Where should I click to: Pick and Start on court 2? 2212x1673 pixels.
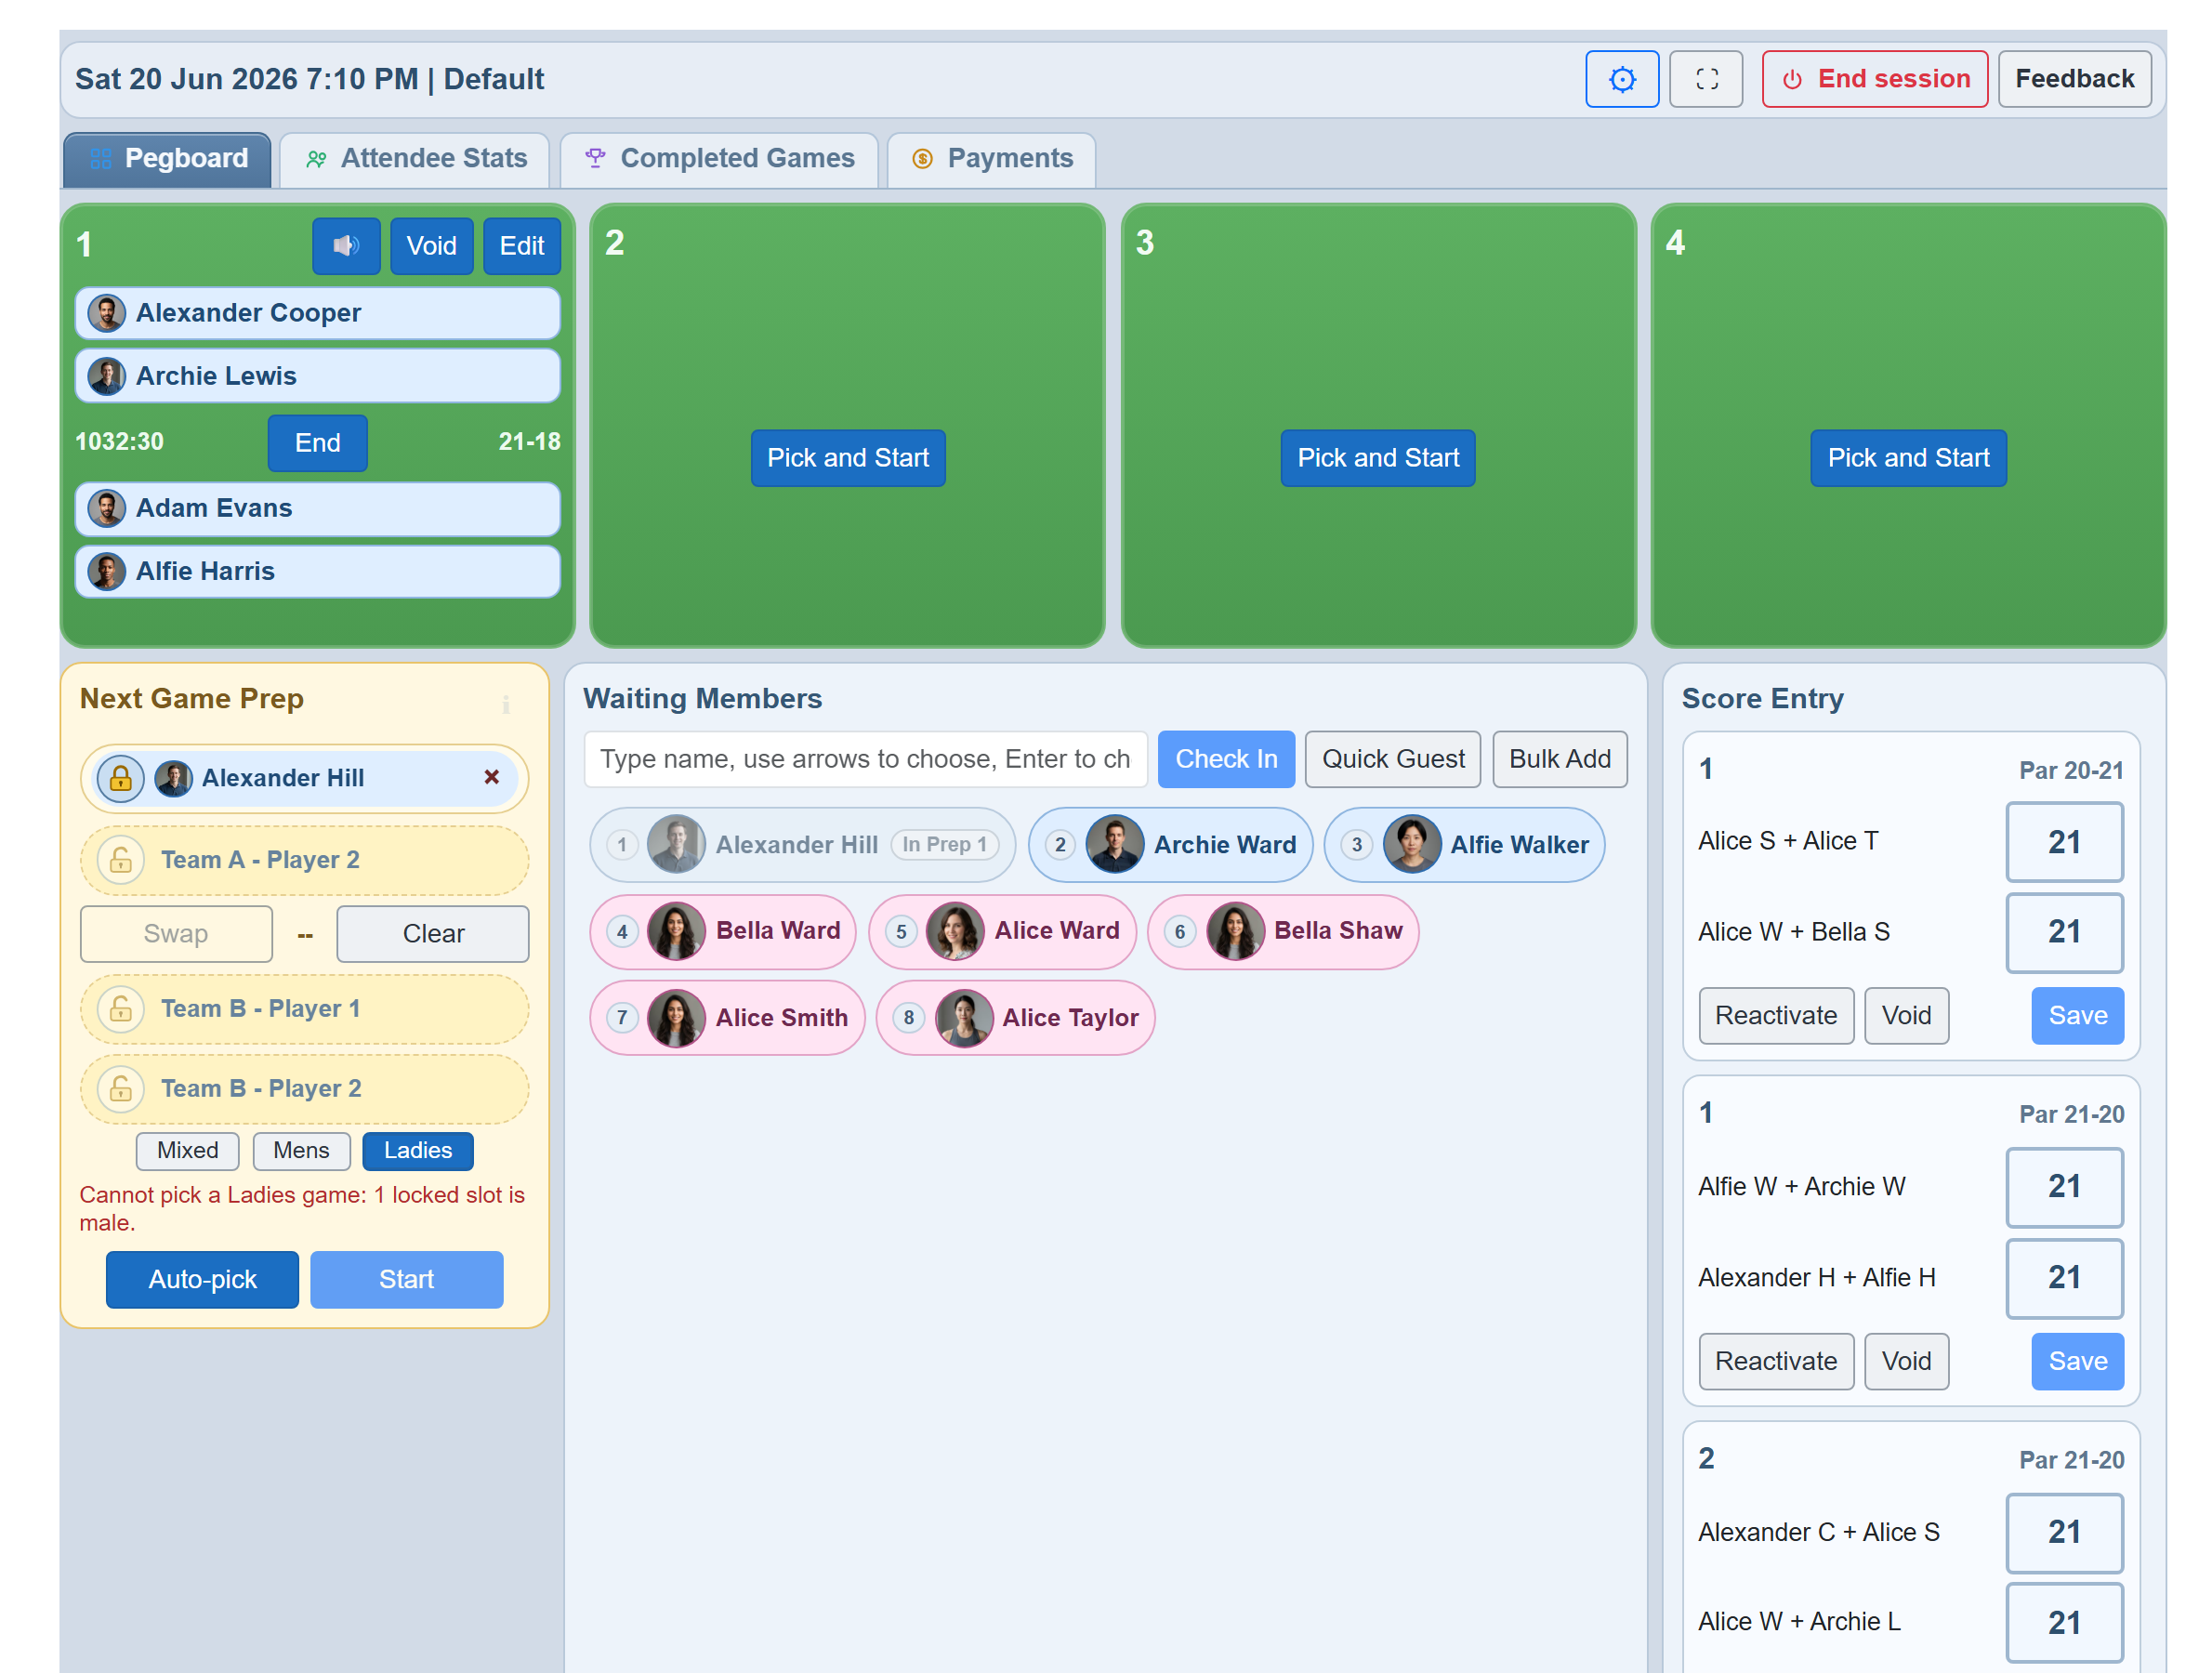(848, 458)
